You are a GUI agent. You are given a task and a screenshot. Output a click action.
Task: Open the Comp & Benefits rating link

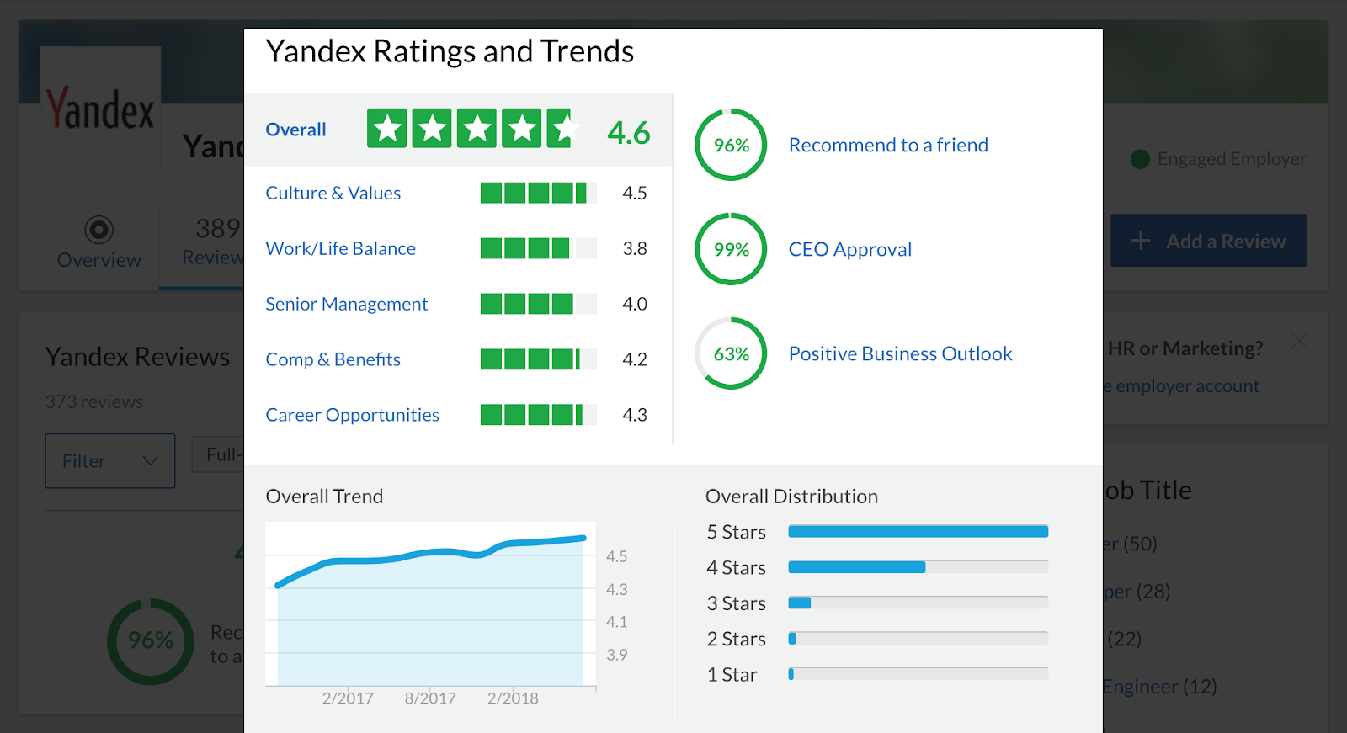point(333,359)
